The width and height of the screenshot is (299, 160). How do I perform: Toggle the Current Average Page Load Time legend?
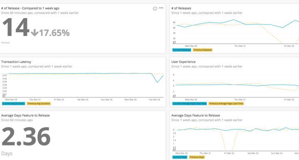(189, 104)
